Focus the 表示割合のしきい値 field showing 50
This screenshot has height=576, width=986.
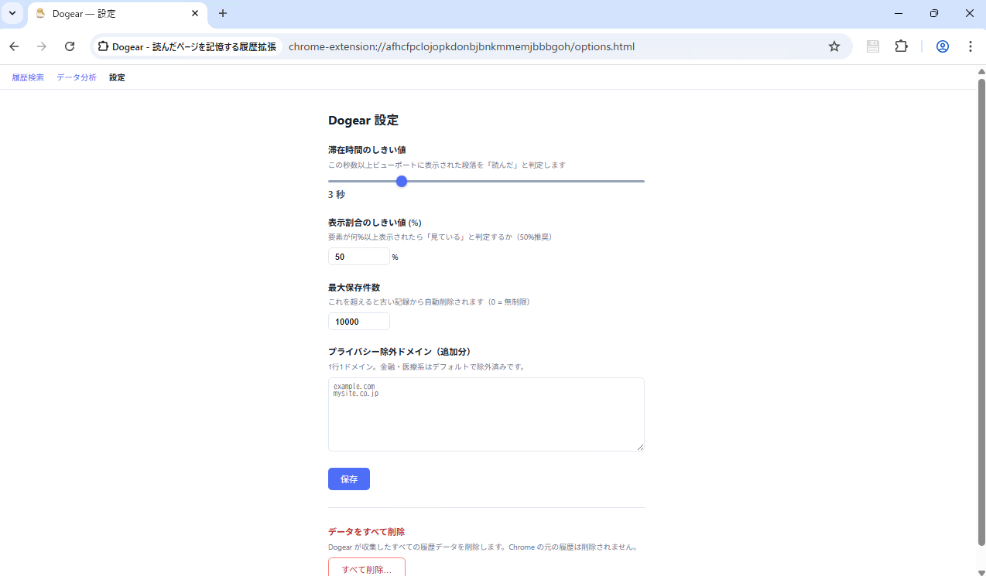(x=359, y=257)
